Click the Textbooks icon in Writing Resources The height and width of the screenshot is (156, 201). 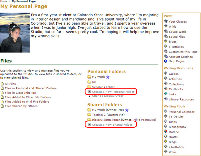tap(166, 89)
